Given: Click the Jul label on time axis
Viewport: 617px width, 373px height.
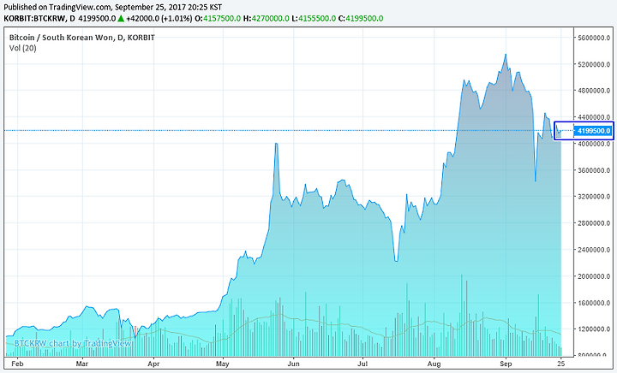Looking at the screenshot, I should tap(362, 364).
